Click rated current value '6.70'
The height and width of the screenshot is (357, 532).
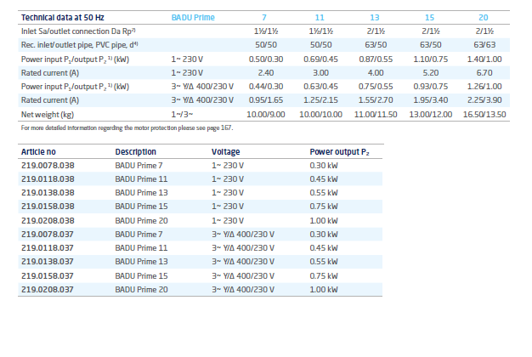click(x=484, y=73)
